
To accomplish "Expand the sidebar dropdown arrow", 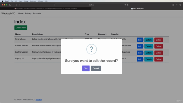I will point(13,5).
